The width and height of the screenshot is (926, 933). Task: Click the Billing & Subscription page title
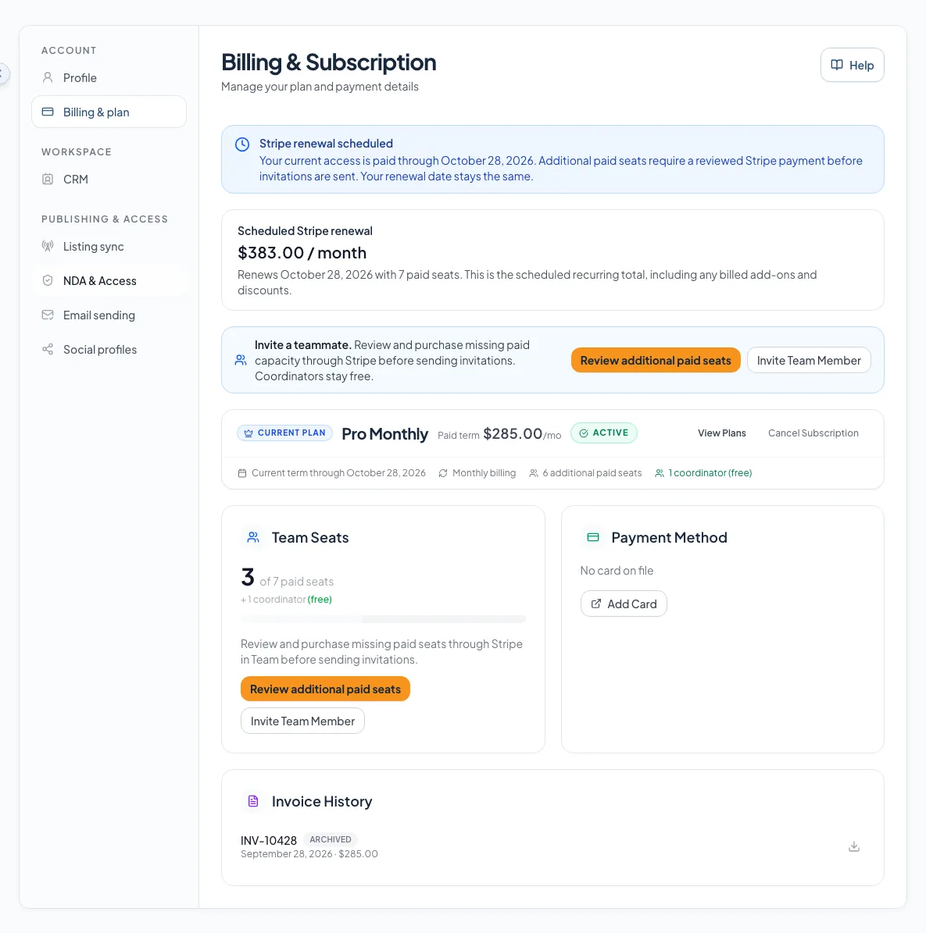(x=329, y=62)
